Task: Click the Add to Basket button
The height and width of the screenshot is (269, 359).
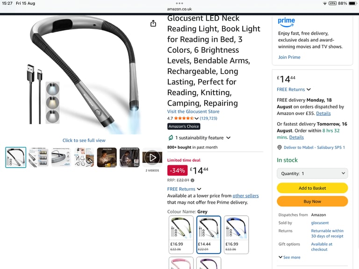Action: tap(312, 188)
